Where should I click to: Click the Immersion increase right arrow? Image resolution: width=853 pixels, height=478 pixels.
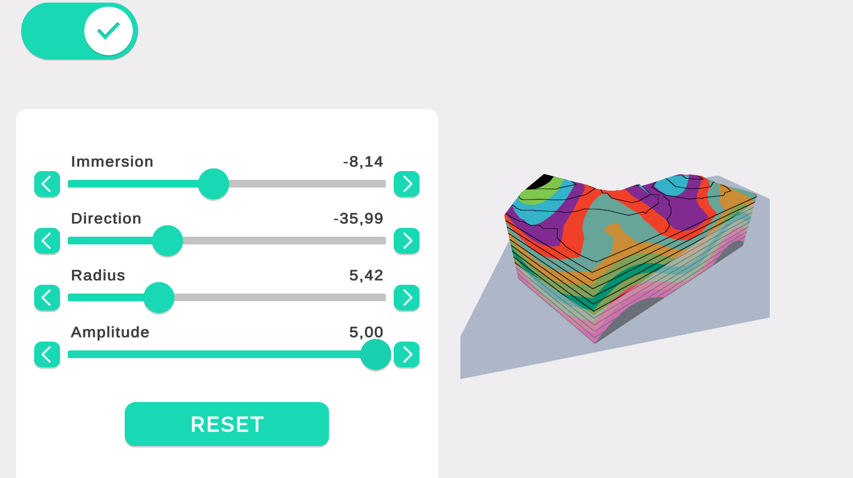click(407, 184)
